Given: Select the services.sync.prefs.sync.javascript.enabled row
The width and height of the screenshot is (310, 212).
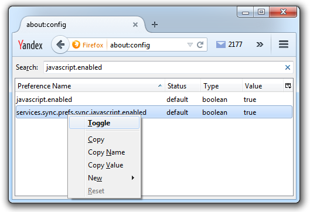Looking at the screenshot, I should point(154,112).
